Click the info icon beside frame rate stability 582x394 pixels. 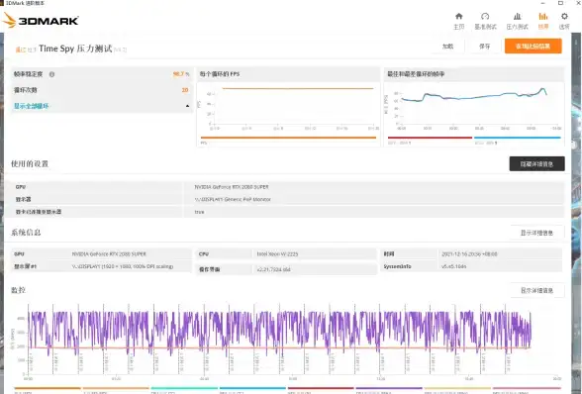click(x=51, y=74)
